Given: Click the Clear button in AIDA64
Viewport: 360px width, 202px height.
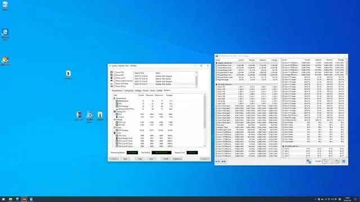Looking at the screenshot, I should click(x=140, y=159).
